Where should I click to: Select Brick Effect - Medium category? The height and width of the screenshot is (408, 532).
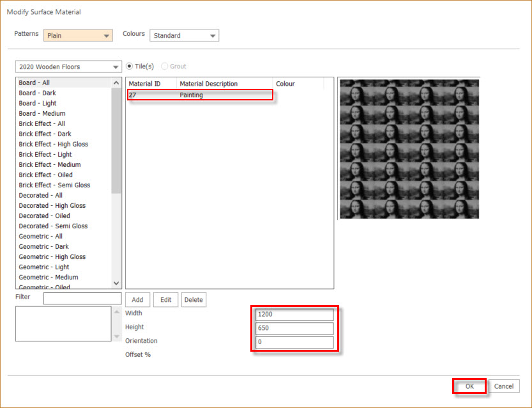(64, 164)
